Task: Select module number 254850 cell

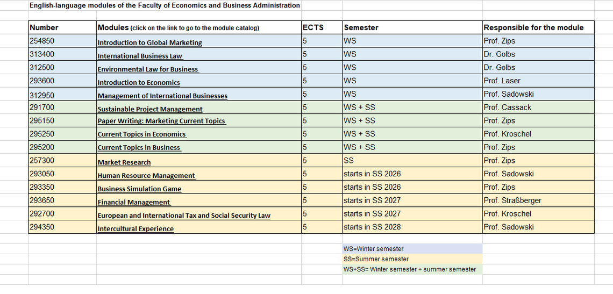Action: click(62, 41)
